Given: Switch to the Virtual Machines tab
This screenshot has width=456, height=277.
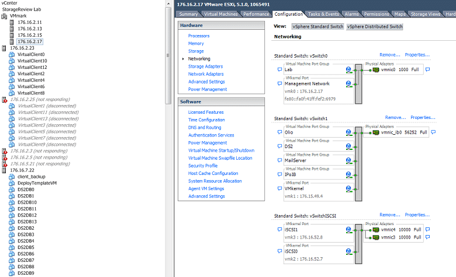Looking at the screenshot, I should pos(221,14).
